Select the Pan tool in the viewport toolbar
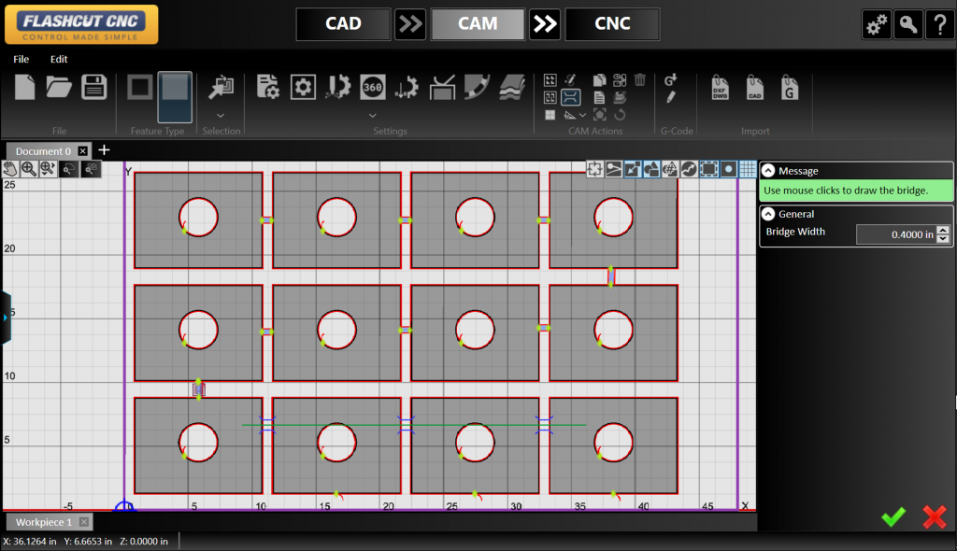This screenshot has height=551, width=957. pyautogui.click(x=11, y=169)
